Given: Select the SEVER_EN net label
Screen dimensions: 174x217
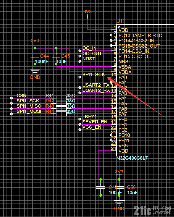Looking at the screenshot, I should point(95,122).
